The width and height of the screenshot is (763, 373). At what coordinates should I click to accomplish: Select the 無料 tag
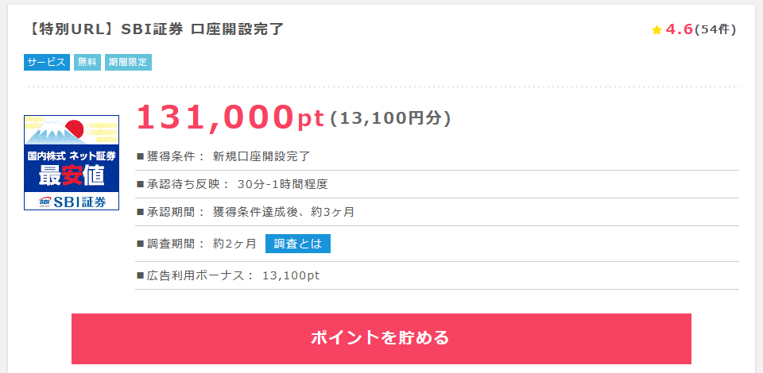pyautogui.click(x=87, y=62)
